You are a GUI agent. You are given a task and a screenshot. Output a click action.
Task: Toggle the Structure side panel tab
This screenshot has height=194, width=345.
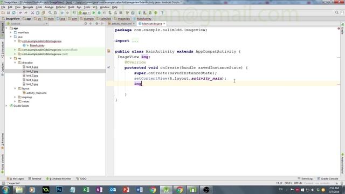point(2,50)
